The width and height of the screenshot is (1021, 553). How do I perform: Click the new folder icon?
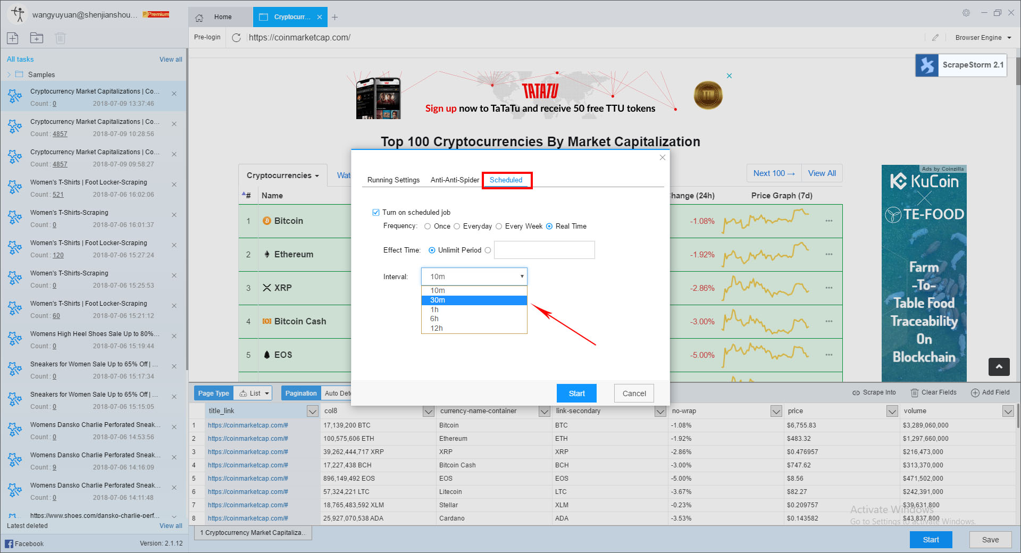point(37,38)
